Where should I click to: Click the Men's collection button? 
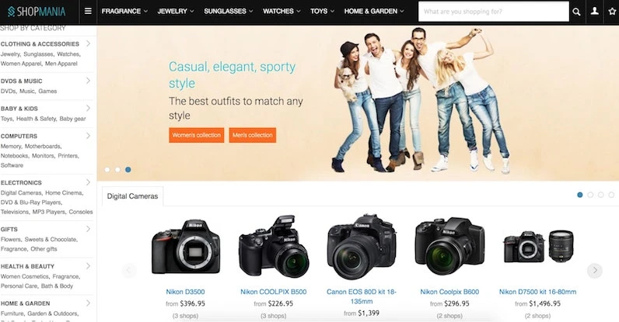point(253,135)
